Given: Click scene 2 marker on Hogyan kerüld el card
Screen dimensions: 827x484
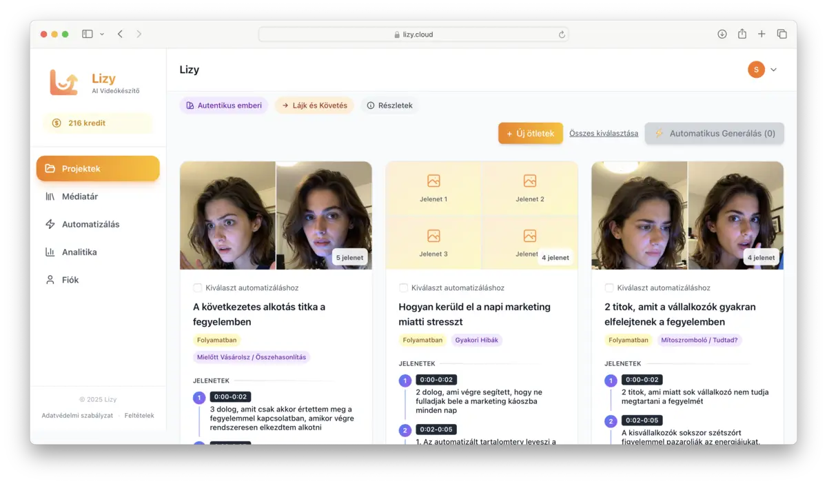Looking at the screenshot, I should pos(405,430).
